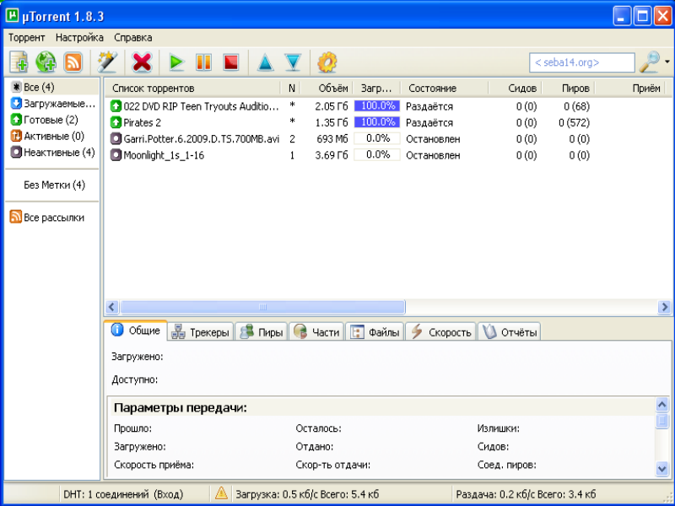Screen dimensions: 675x506
Task: Switch to the Части tab
Action: pos(316,332)
